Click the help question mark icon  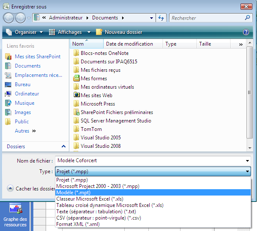[x=246, y=32]
